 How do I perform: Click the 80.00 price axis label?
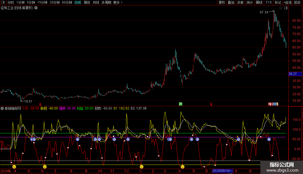coord(296,21)
